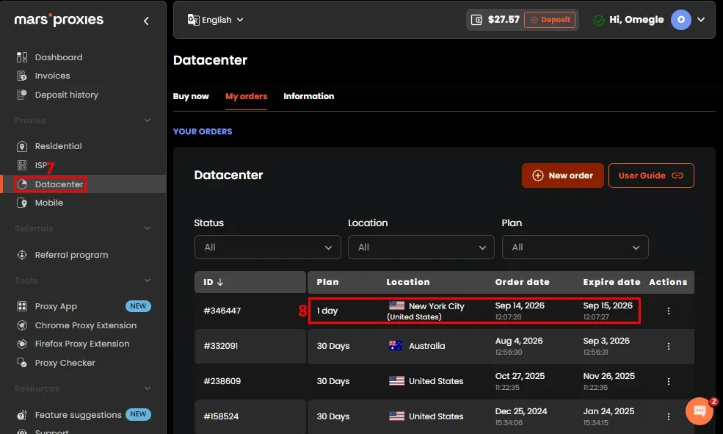Image resolution: width=723 pixels, height=434 pixels.
Task: Open actions menu for order #238609
Action: [668, 381]
